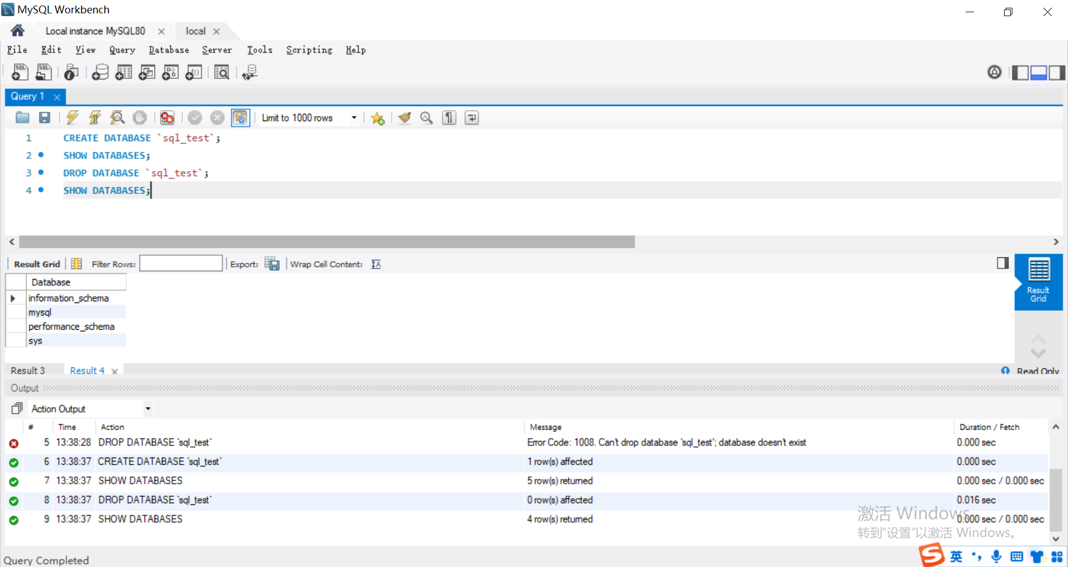The height and width of the screenshot is (567, 1068).
Task: Execute the statement under the cursor
Action: pyautogui.click(x=95, y=117)
